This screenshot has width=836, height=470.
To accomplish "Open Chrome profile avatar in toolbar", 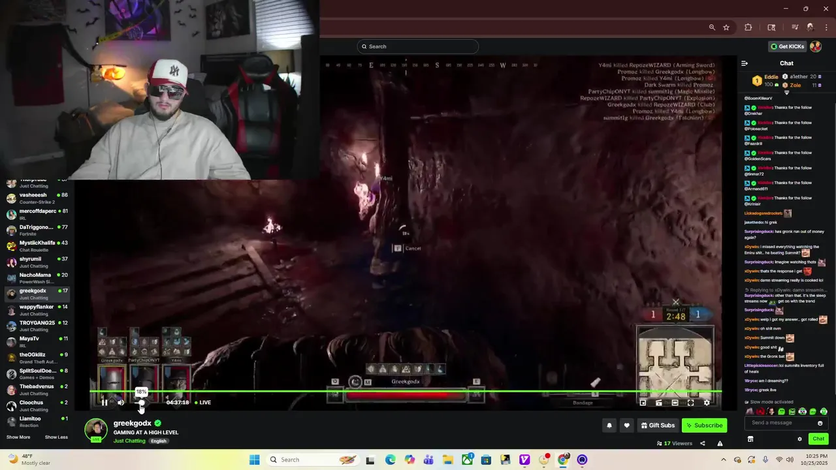I will click(x=811, y=27).
